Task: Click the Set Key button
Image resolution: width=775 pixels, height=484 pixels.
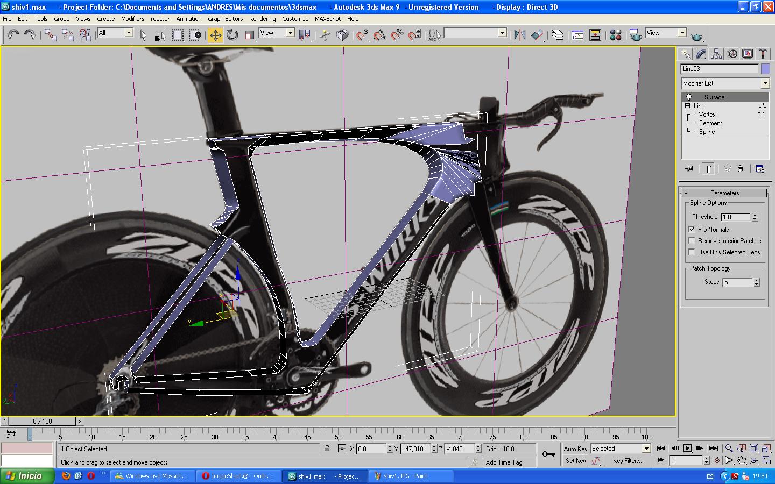Action: point(575,461)
